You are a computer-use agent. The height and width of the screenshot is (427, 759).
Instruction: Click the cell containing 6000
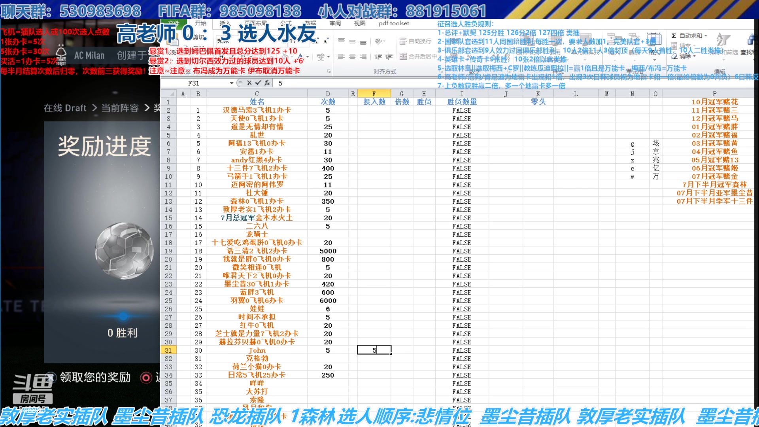tap(328, 301)
